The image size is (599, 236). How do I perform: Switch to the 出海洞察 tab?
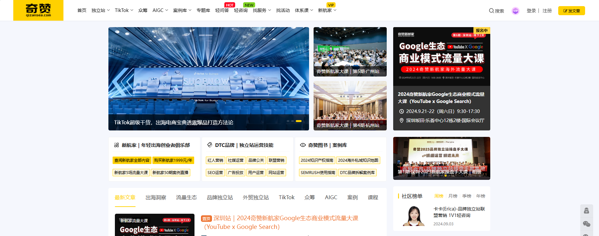pyautogui.click(x=156, y=197)
